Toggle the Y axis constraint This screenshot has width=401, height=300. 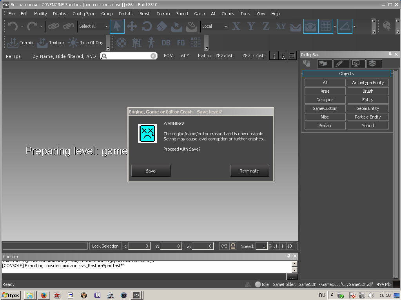(251, 26)
